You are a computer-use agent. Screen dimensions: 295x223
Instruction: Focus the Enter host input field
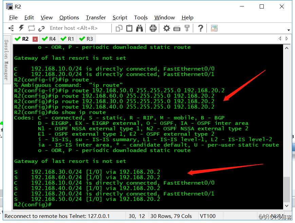click(x=79, y=28)
